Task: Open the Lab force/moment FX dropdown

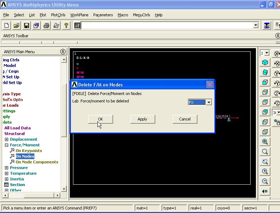Action: (x=209, y=102)
